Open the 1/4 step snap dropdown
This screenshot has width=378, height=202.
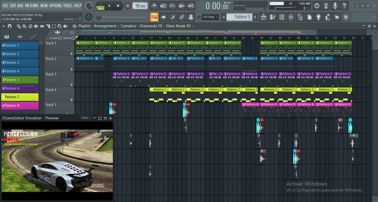pyautogui.click(x=210, y=17)
